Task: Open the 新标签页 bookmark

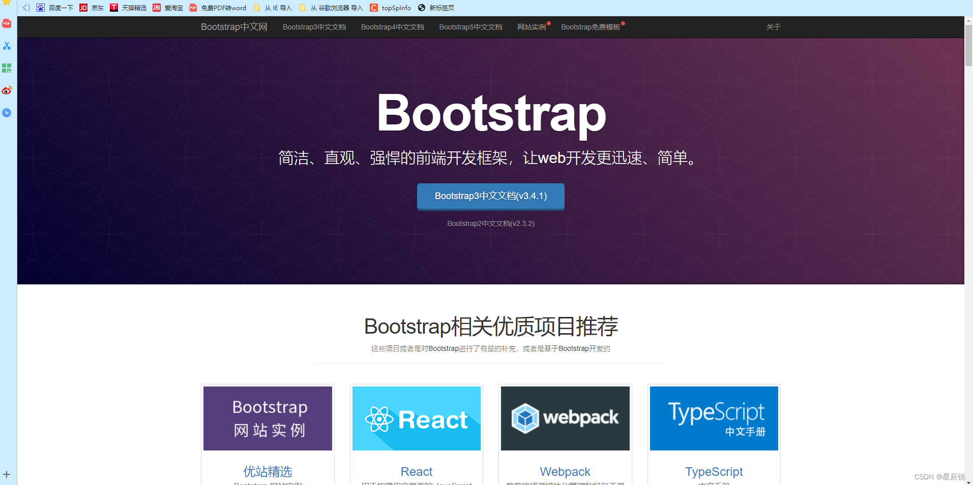Action: pyautogui.click(x=436, y=8)
